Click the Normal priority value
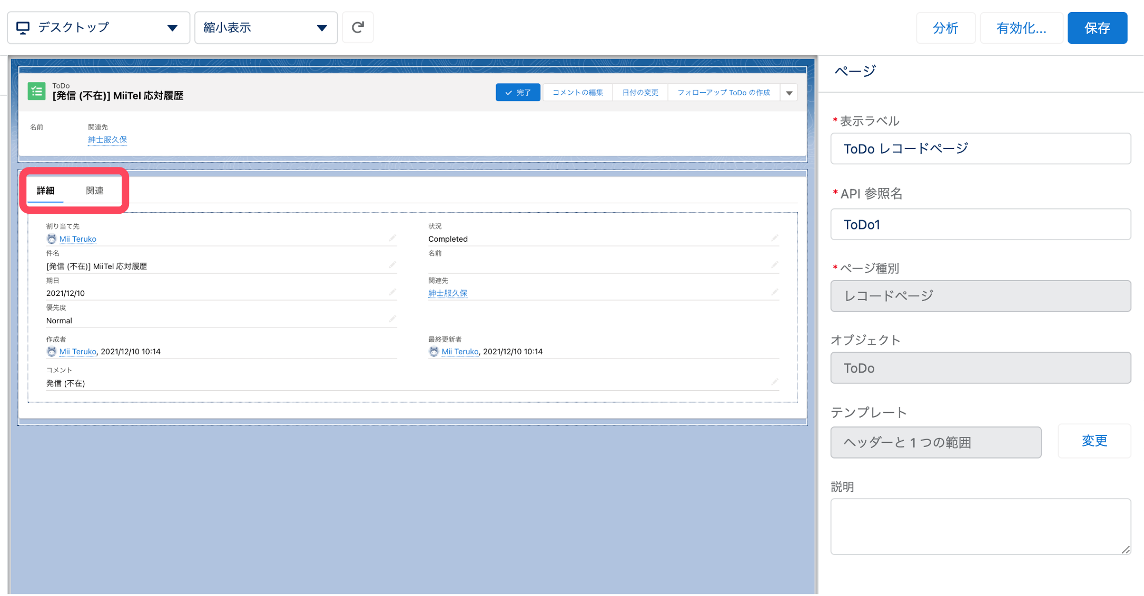This screenshot has height=596, width=1144. tap(59, 321)
